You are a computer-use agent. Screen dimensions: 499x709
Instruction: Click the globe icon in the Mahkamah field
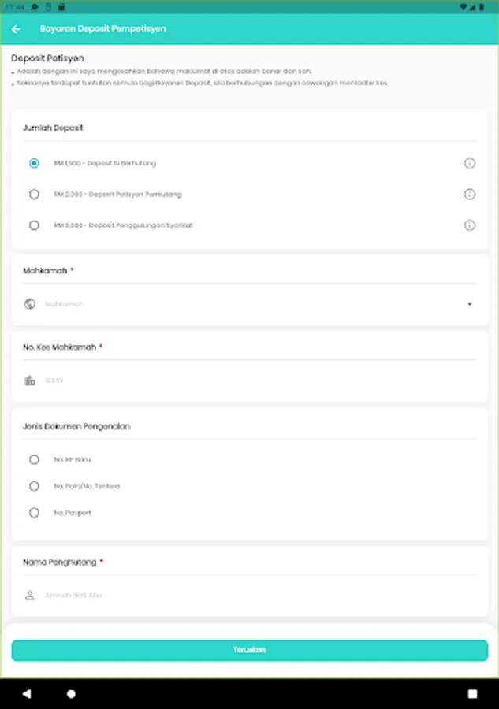click(x=30, y=304)
